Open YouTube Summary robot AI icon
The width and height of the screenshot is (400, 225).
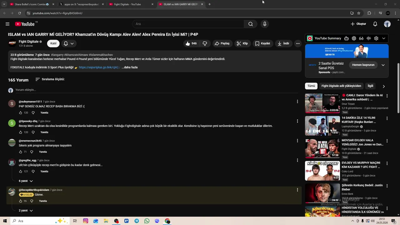pyautogui.click(x=346, y=38)
